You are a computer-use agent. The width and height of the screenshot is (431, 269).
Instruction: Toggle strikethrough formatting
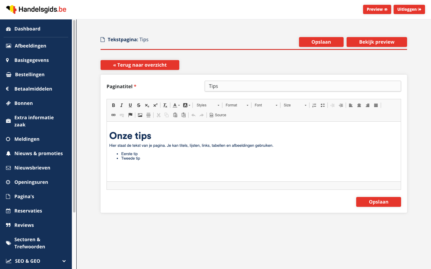139,105
